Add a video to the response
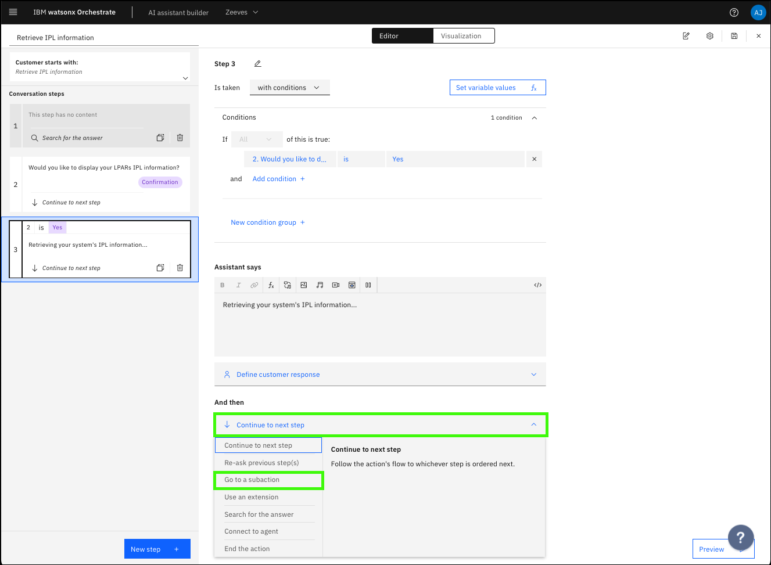This screenshot has width=771, height=565. [336, 285]
